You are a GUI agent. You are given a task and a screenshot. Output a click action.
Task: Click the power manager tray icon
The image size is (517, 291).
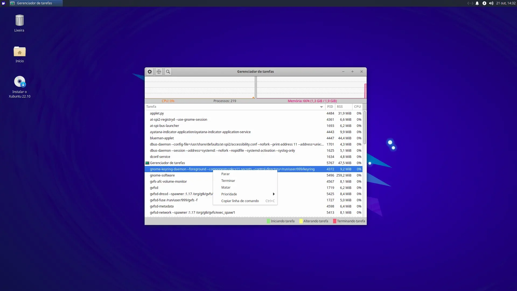pyautogui.click(x=484, y=3)
